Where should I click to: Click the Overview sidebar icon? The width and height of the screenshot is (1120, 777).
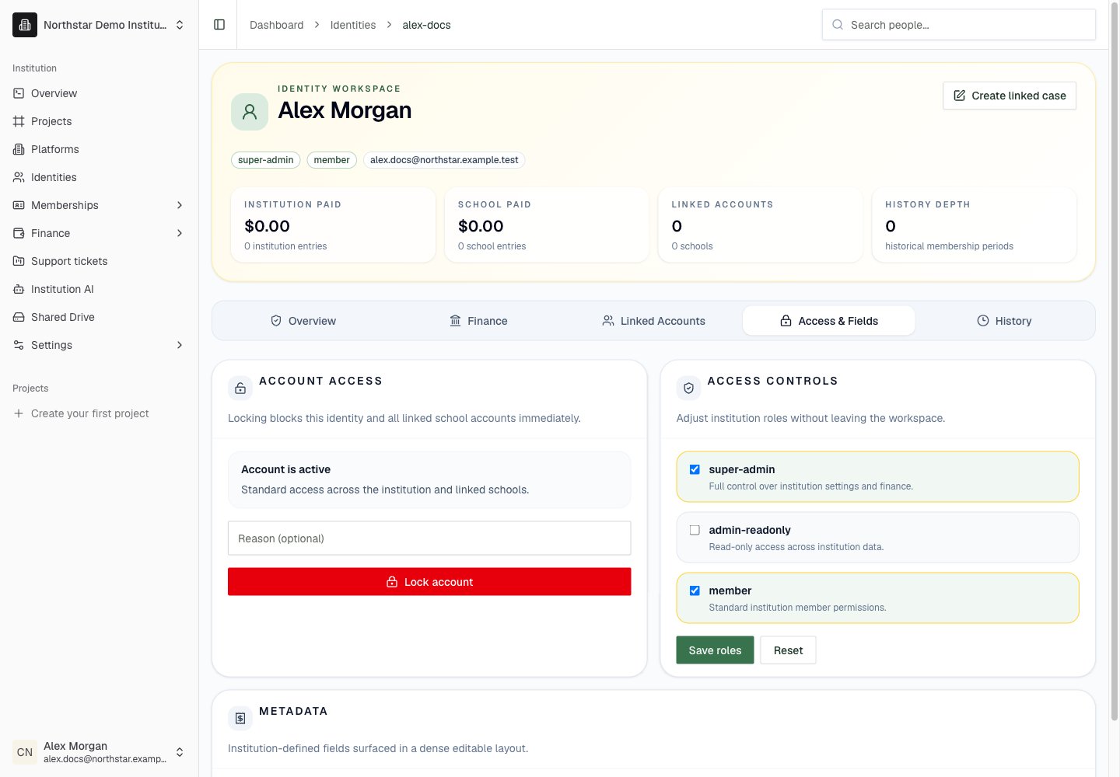[19, 93]
